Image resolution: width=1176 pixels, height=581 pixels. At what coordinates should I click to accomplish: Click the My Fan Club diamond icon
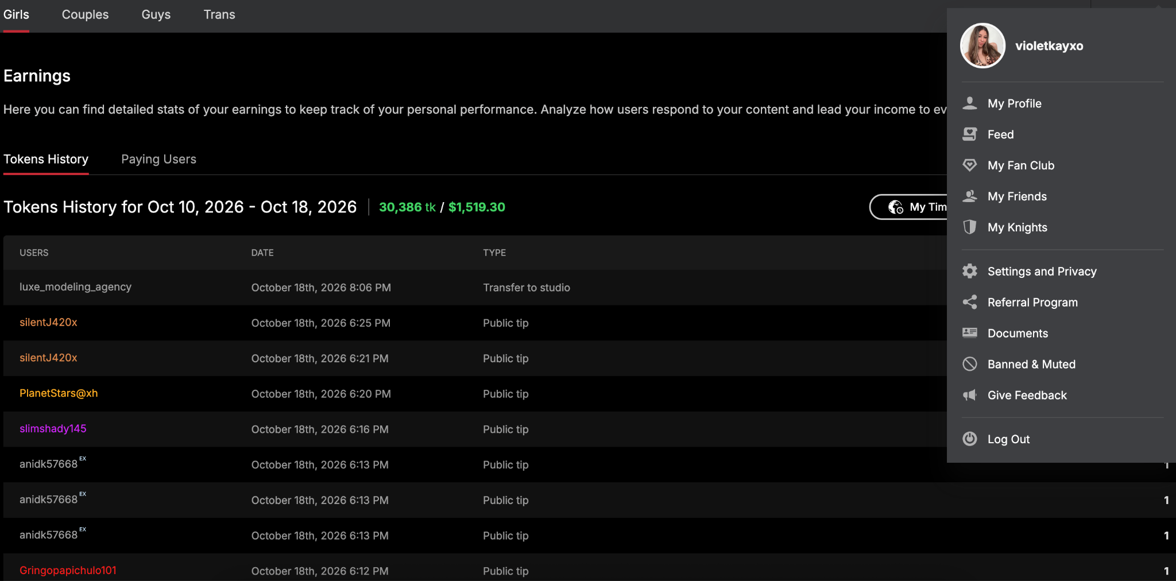tap(970, 165)
